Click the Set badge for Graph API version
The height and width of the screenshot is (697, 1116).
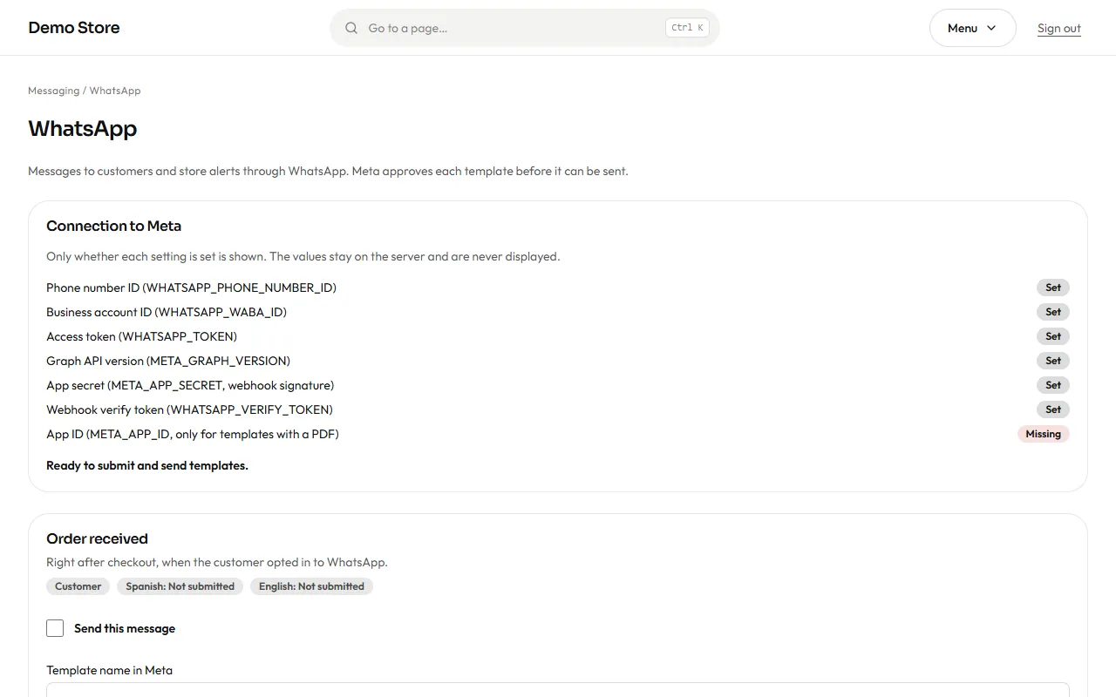tap(1053, 361)
